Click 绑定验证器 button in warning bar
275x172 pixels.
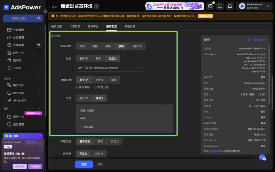click(205, 16)
